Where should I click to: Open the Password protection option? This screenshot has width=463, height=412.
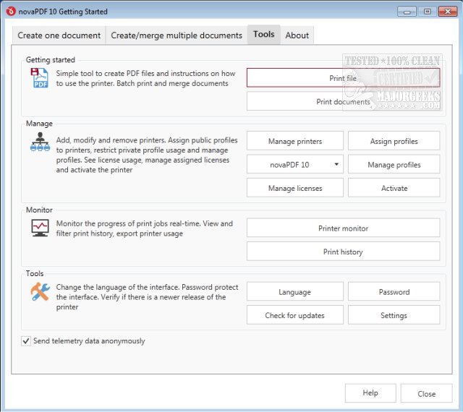394,292
